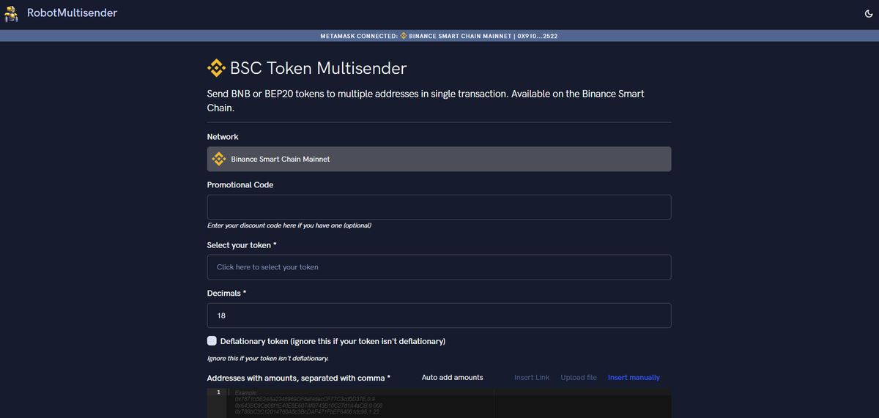The width and height of the screenshot is (879, 418).
Task: Click the BSC Token Multisender heading
Action: tap(318, 69)
